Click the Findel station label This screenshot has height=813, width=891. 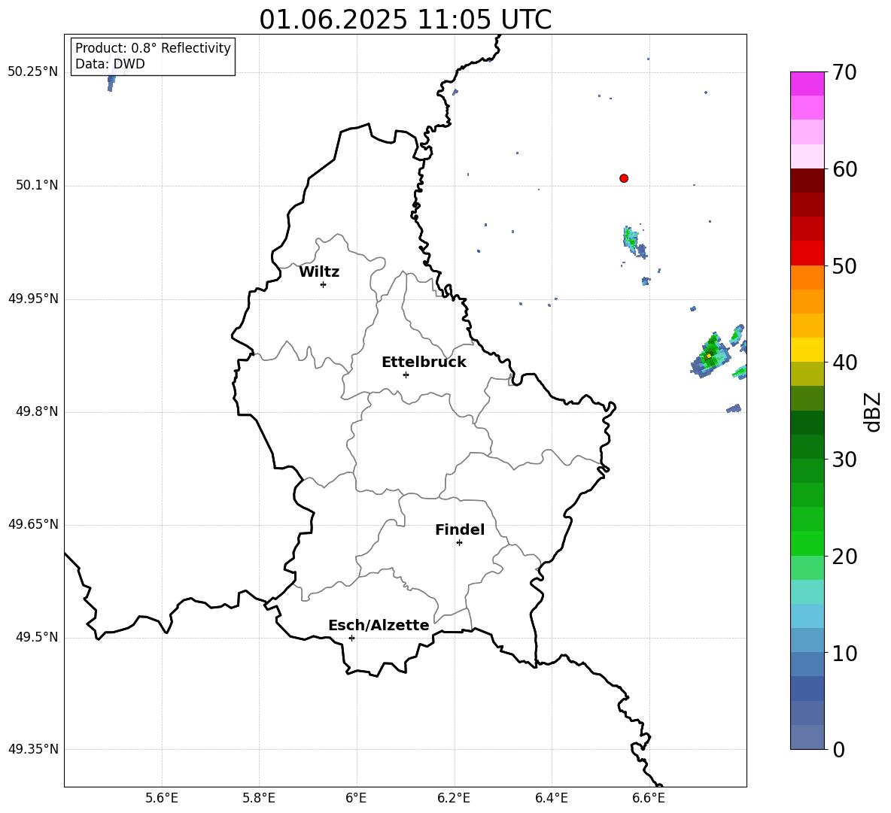[460, 529]
